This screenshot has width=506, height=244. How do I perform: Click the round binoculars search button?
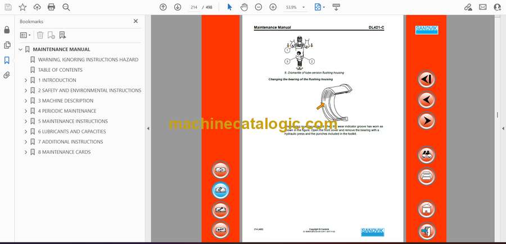click(426, 155)
